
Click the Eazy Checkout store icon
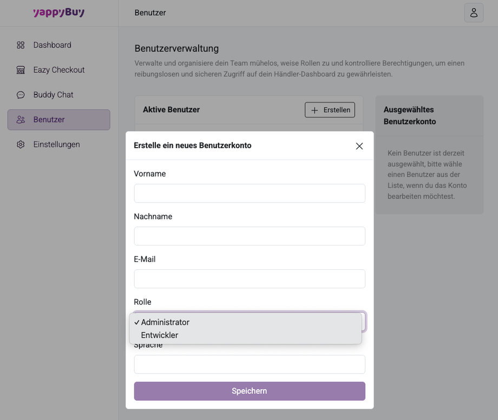(21, 70)
